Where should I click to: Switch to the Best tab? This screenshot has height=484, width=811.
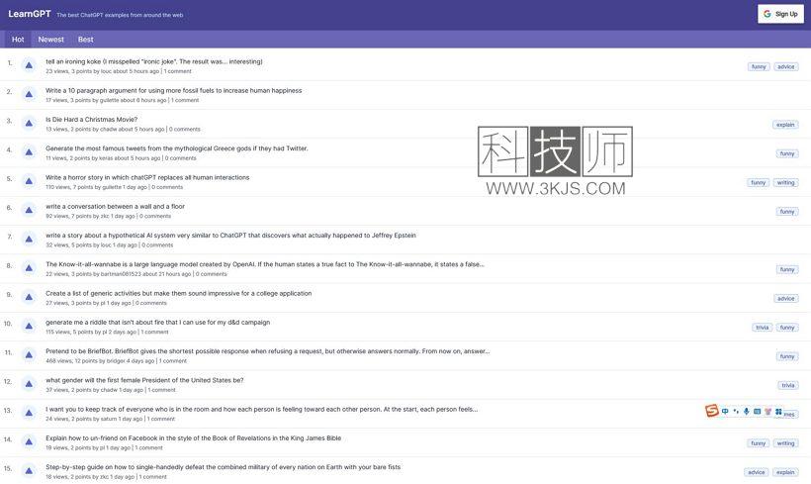click(x=86, y=40)
